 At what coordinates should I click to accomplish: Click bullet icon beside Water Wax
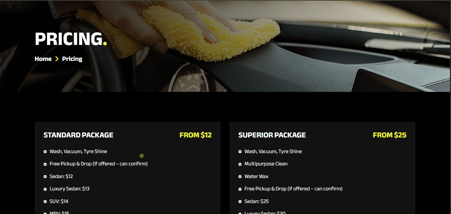coord(240,177)
